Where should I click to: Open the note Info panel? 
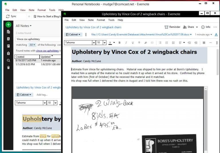(206, 27)
